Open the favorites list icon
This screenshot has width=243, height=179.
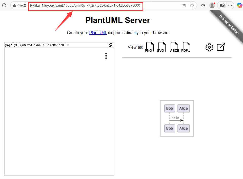(x=203, y=5)
